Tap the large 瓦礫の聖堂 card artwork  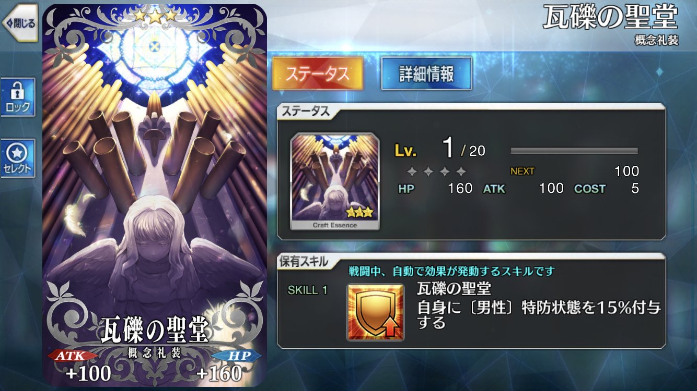pos(155,195)
